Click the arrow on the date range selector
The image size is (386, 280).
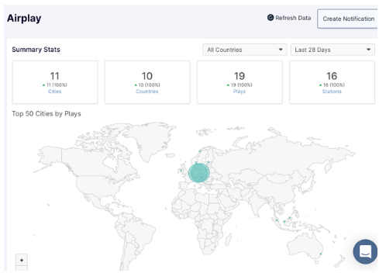point(368,50)
